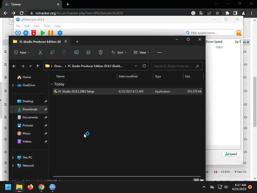Click the qBittorrent red Remove torrent icon
257x193 pixels.
(x=34, y=33)
